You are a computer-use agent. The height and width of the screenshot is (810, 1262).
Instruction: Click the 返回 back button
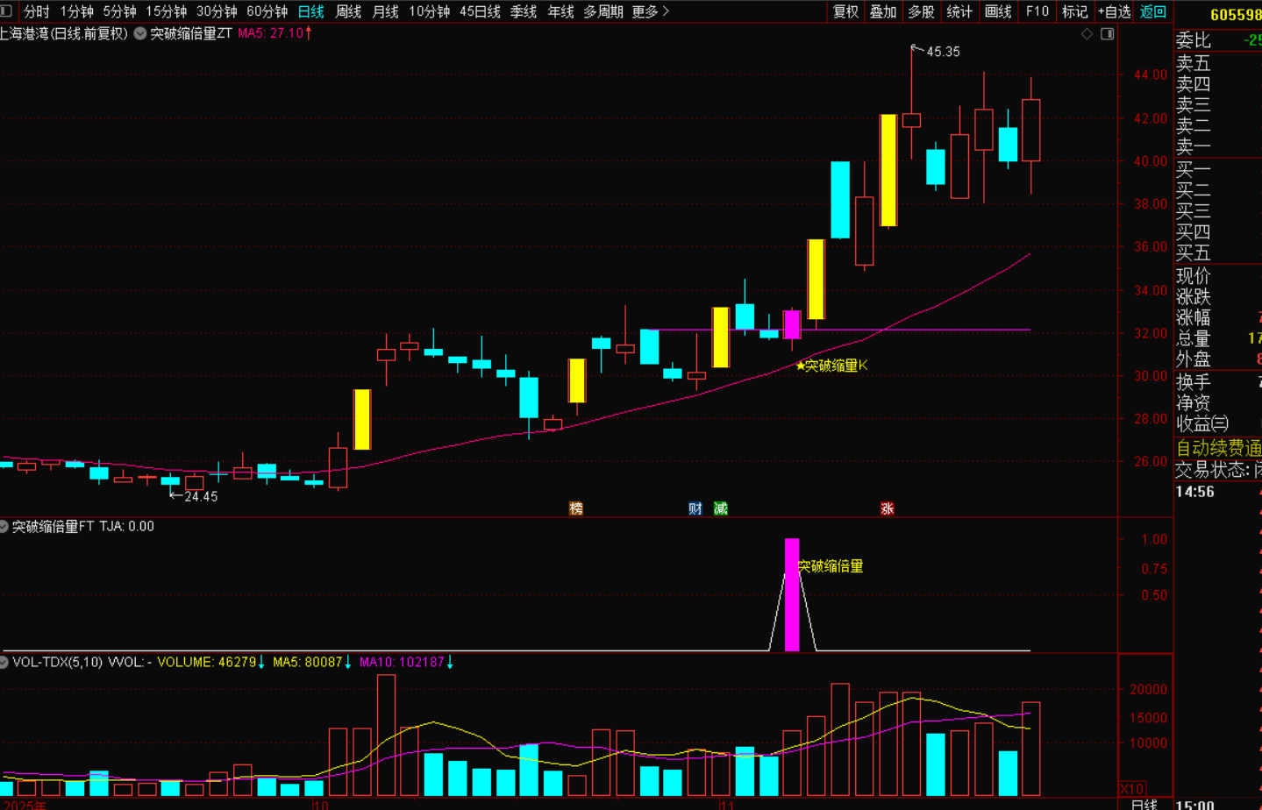point(1152,11)
